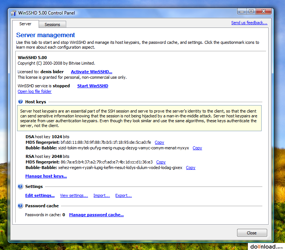This screenshot has height=250, width=285.
Task: Click the Settings question mark help icon
Action: 20,186
